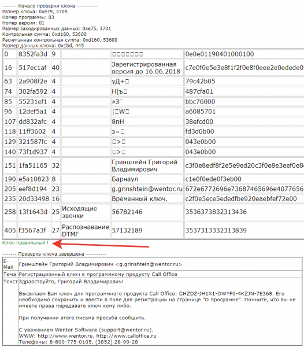Select hex value '487cfa01'
Viewport: 304px width, 347px height.
pos(199,91)
